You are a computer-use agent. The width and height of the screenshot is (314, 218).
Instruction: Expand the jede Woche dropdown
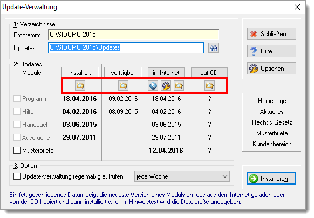pos(182,176)
